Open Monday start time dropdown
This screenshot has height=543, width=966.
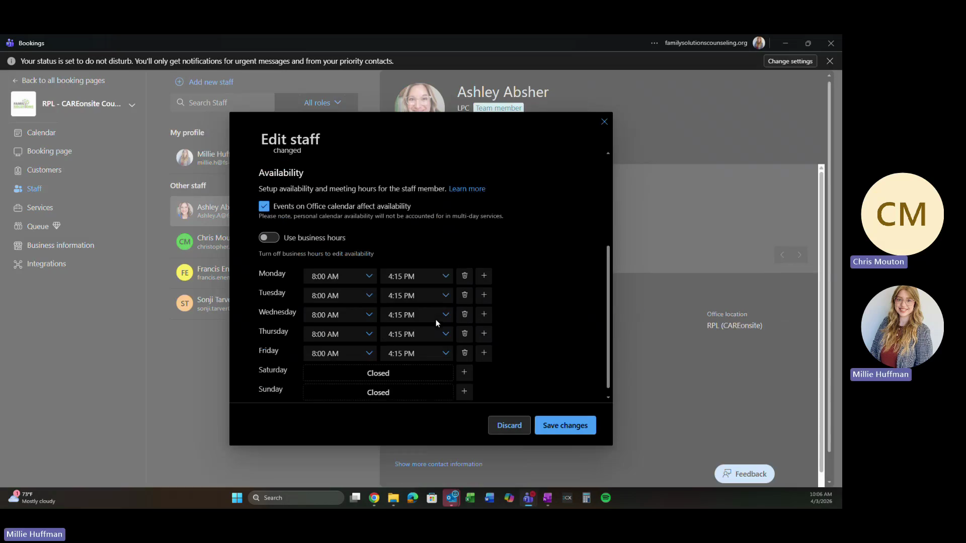[x=341, y=276]
